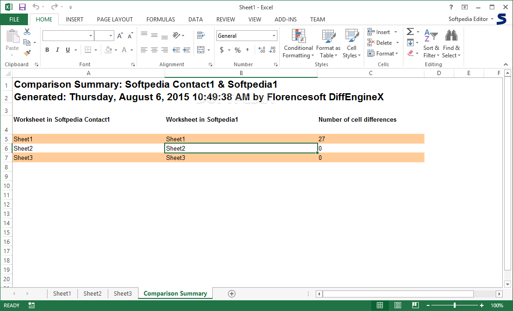Open Format as Table gallery
Screen dimensions: 513x311
328,43
